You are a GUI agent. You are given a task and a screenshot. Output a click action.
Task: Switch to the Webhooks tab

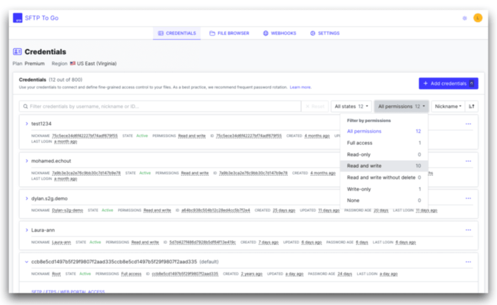[x=279, y=33]
